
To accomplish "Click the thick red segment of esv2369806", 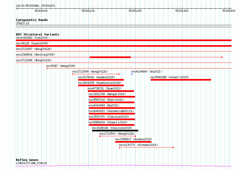I will (x=110, y=57).
